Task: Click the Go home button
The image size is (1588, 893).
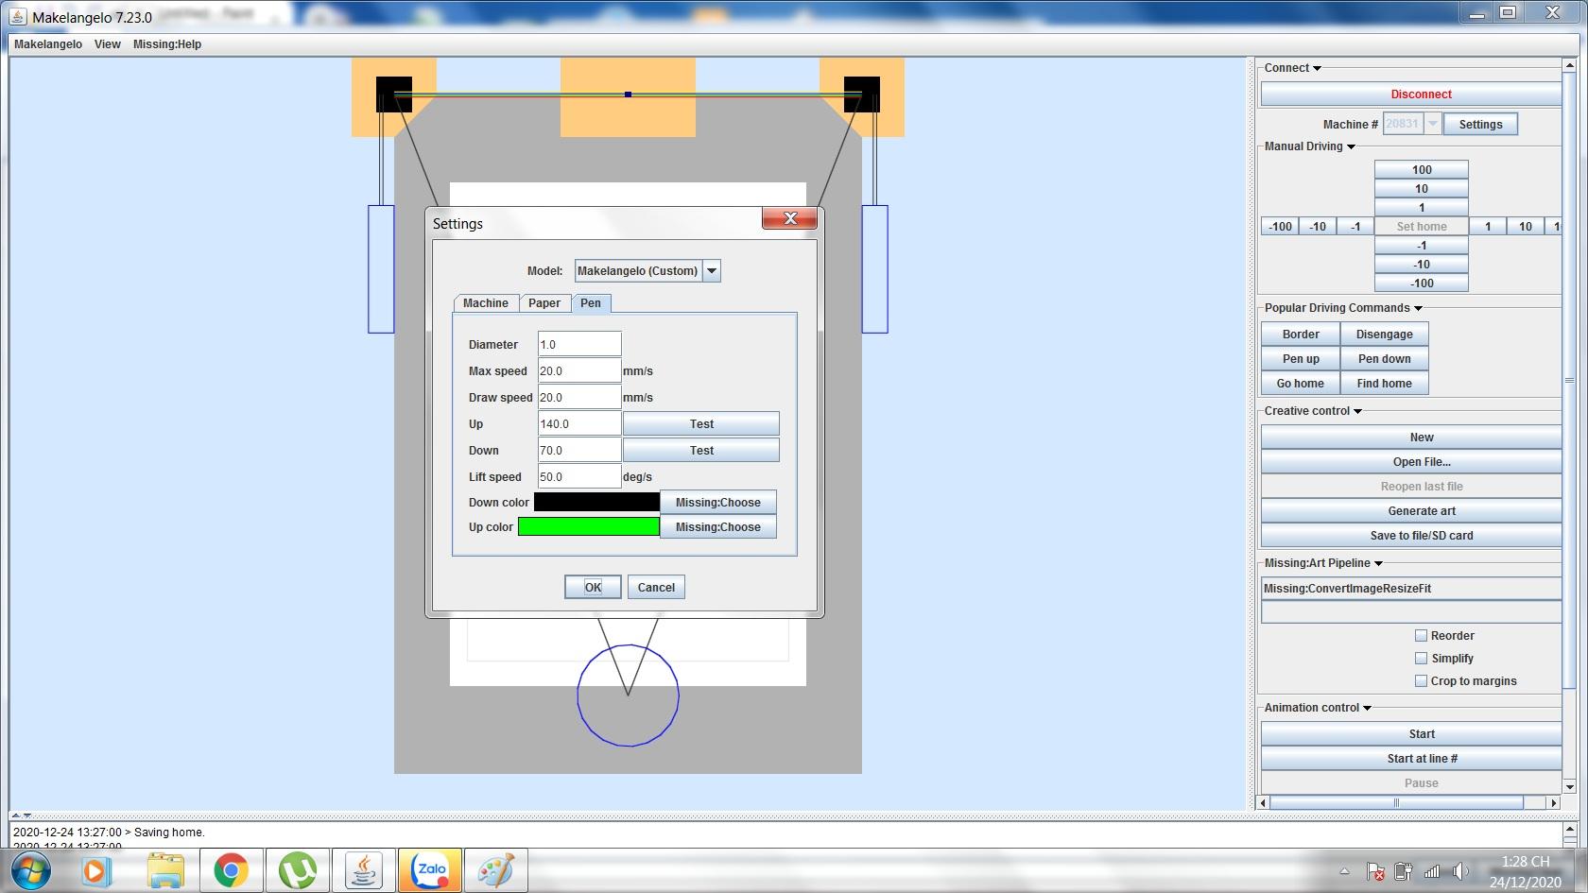Action: coord(1301,383)
